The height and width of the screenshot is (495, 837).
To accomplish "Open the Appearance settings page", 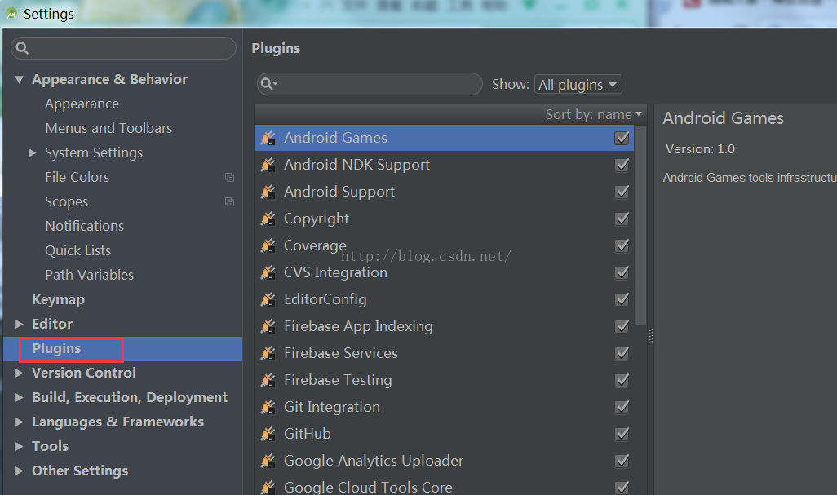I will (82, 104).
